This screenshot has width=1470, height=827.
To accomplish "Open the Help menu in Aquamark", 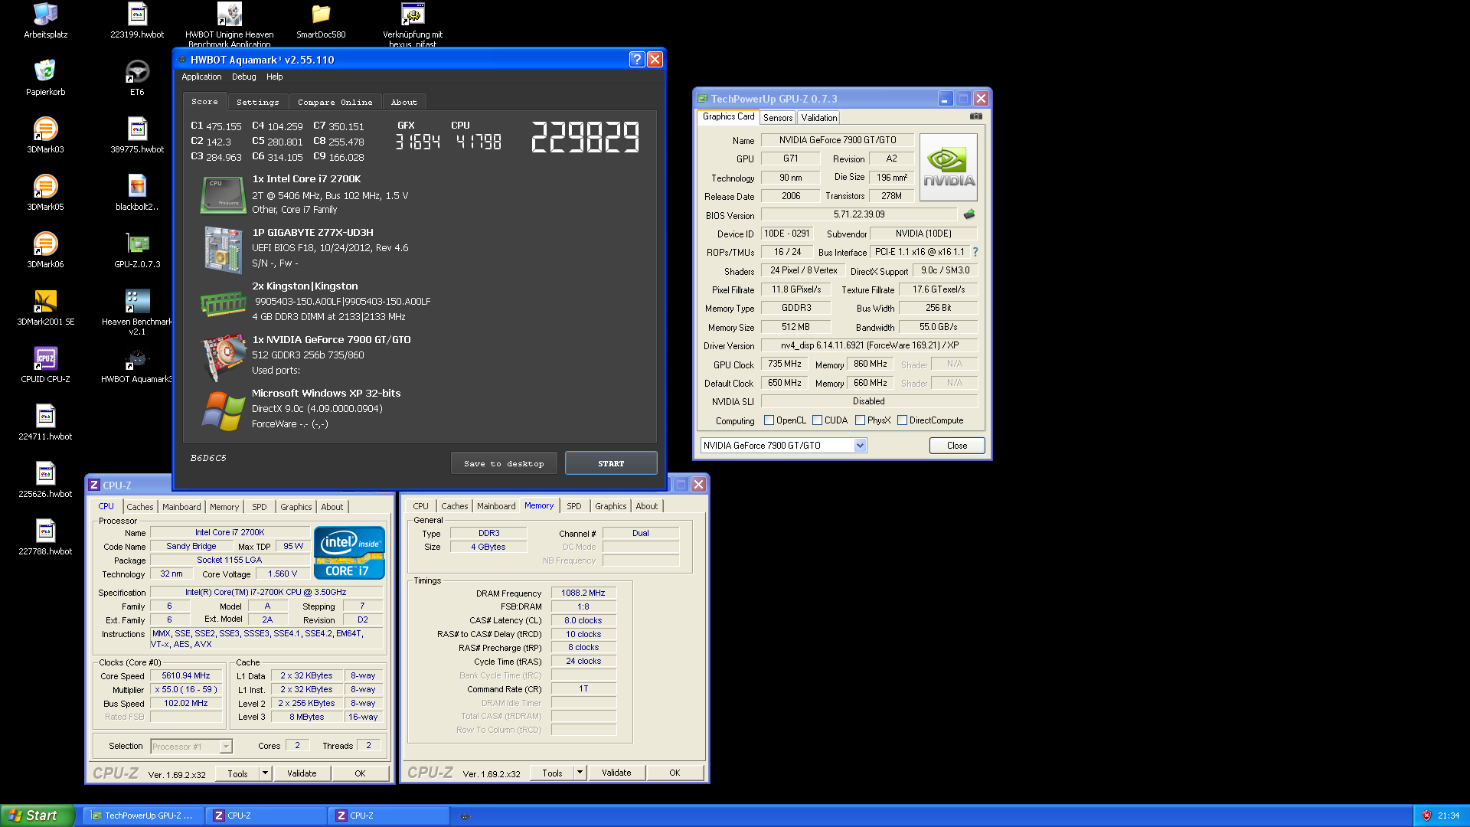I will [x=275, y=77].
